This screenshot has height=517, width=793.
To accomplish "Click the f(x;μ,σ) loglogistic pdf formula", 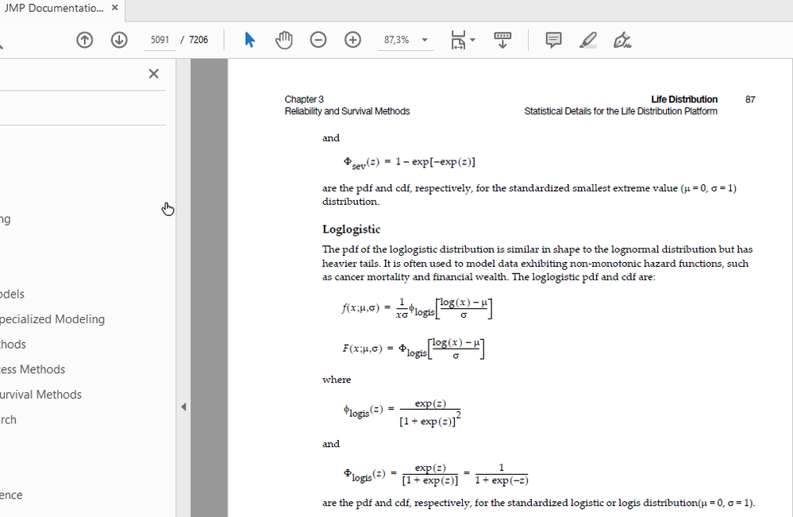I will click(418, 308).
